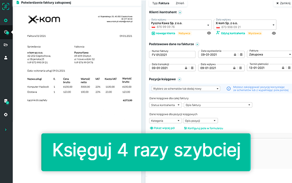Click the plus icon next to nowego klienta
The height and width of the screenshot is (183, 292).
[153, 33]
